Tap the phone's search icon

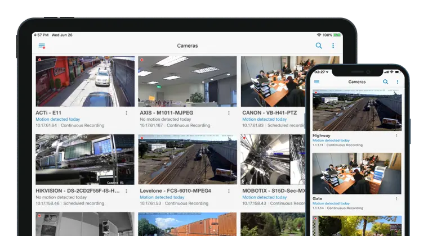(x=386, y=82)
